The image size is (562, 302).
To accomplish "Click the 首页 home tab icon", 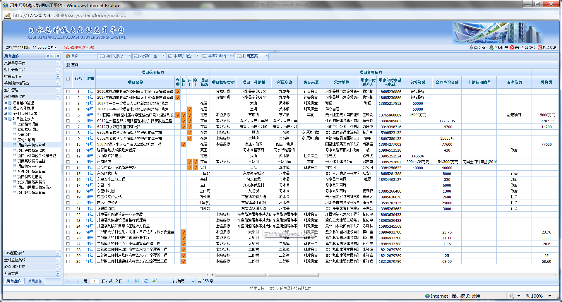I will 68,56.
